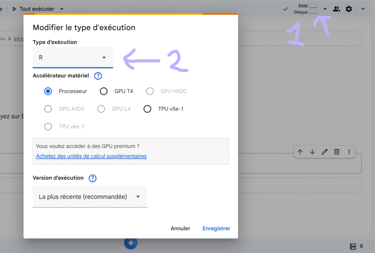Open the Type d'exécution dropdown showing R
The width and height of the screenshot is (375, 253).
point(73,57)
